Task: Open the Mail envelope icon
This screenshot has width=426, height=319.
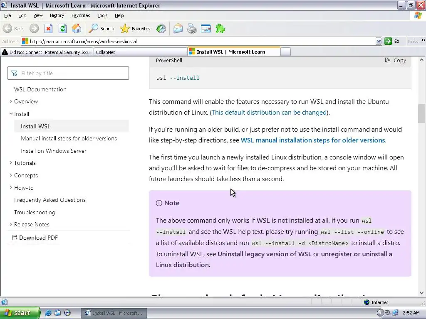Action: click(178, 29)
